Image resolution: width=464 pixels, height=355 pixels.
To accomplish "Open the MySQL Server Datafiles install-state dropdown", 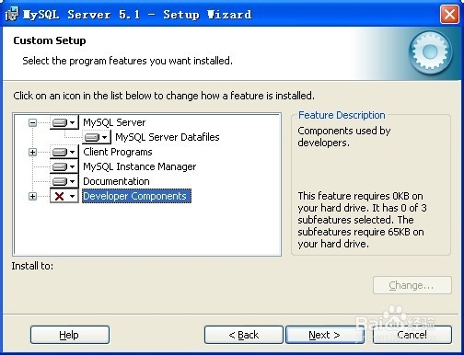I will click(x=97, y=137).
